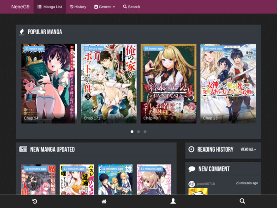Open Search from the top navigation
The height and width of the screenshot is (208, 277).
pos(132,7)
